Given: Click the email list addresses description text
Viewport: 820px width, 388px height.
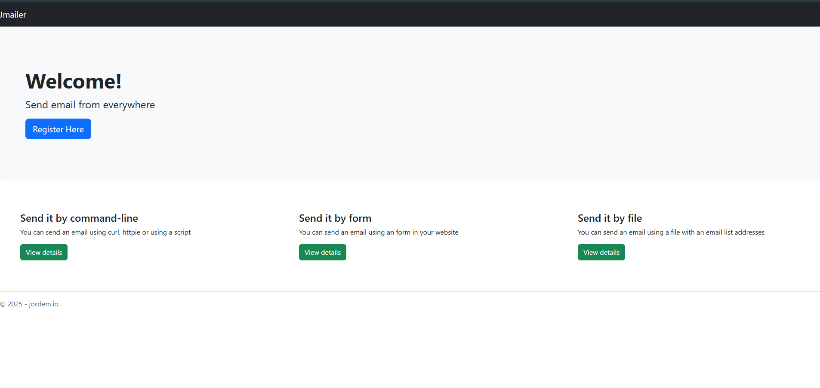Looking at the screenshot, I should [671, 232].
